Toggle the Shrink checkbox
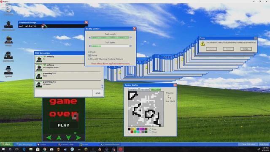This screenshot has width=270, height=152. 89,55
